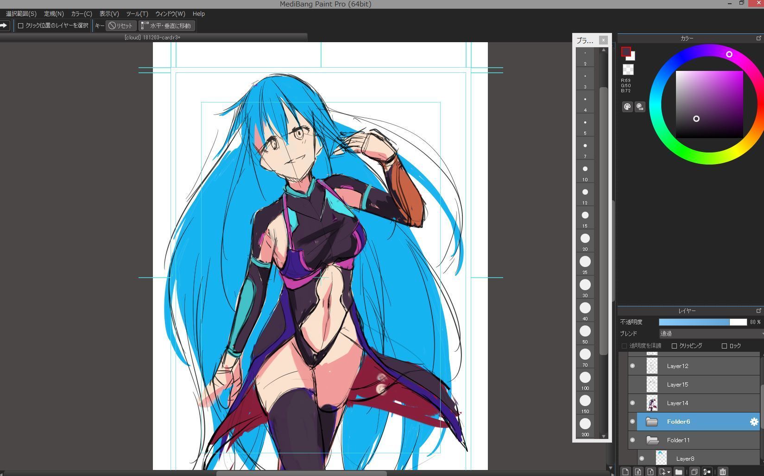This screenshot has height=476, width=764.
Task: Enable the クリッピング checkbox
Action: (x=674, y=346)
